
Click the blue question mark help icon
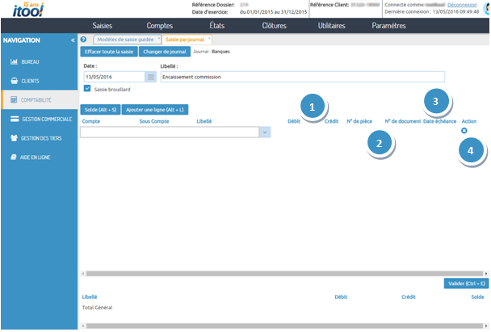pyautogui.click(x=84, y=40)
